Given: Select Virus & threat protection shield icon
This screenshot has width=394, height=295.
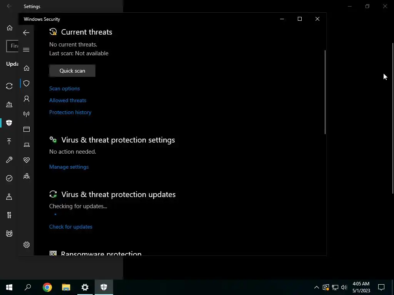Looking at the screenshot, I should coord(27,83).
